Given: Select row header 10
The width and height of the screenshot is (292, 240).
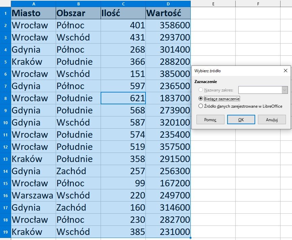Looking at the screenshot, I should click(x=6, y=123).
